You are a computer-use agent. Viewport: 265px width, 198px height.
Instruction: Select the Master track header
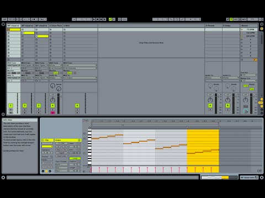(249, 26)
